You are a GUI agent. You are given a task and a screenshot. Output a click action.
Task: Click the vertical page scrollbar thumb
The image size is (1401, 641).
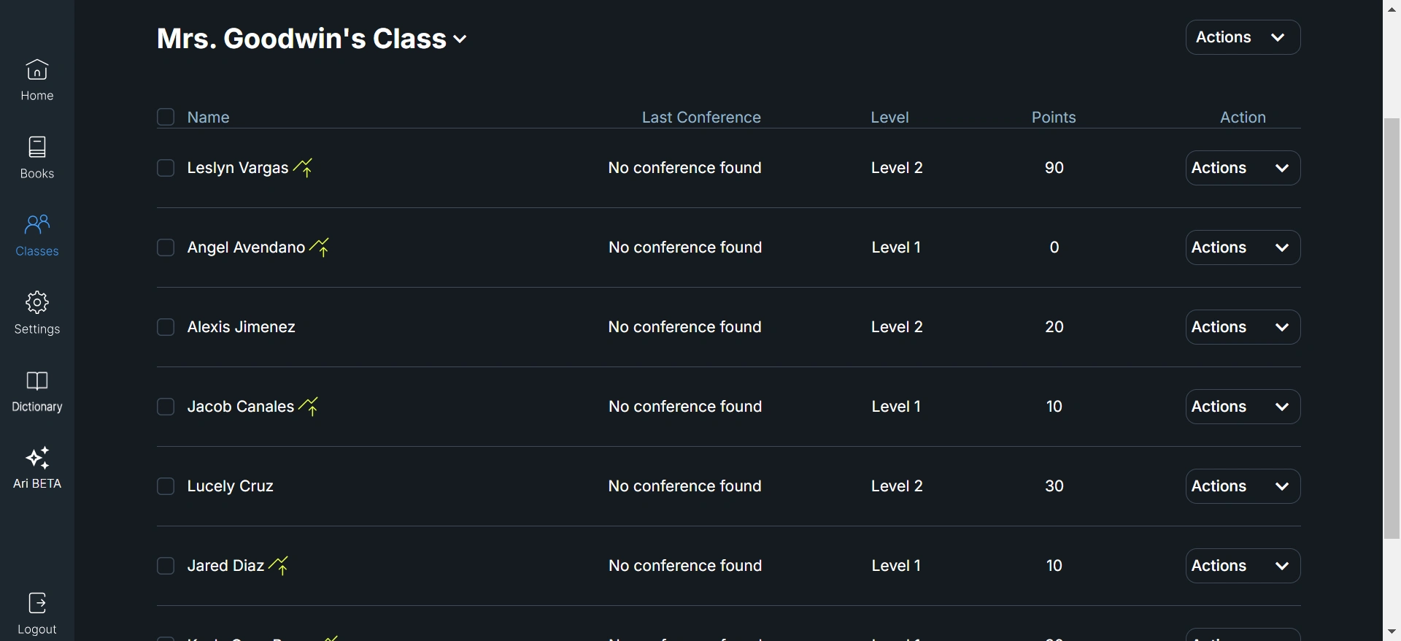point(1392,329)
